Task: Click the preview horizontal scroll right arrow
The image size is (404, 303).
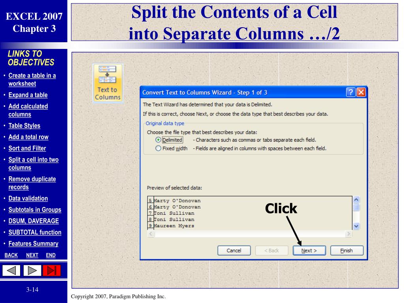Action: coord(348,234)
